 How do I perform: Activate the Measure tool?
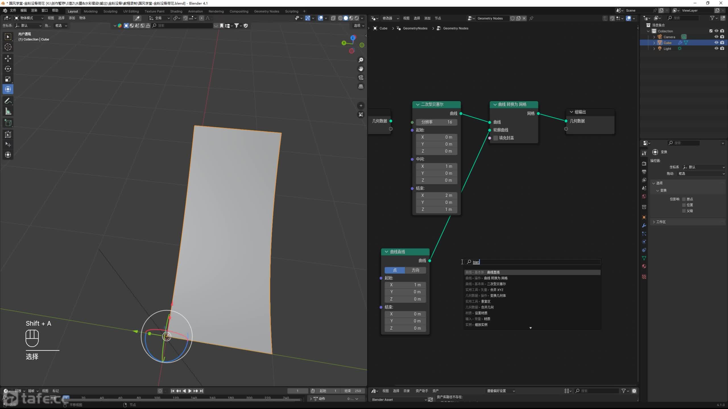(x=8, y=112)
